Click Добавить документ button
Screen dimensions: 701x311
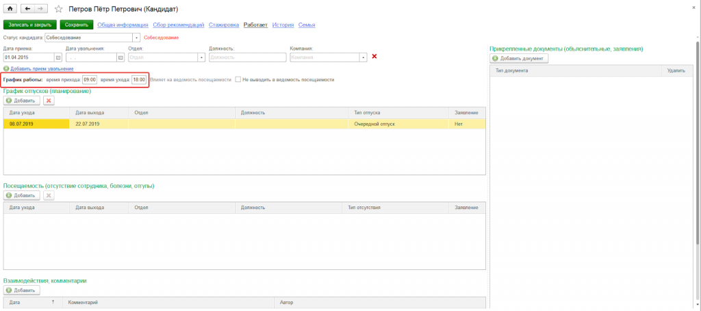[x=519, y=59]
